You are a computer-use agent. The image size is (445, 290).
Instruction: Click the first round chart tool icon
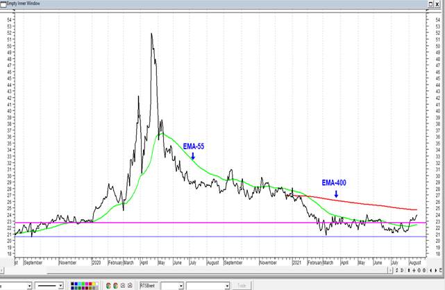click(x=108, y=285)
